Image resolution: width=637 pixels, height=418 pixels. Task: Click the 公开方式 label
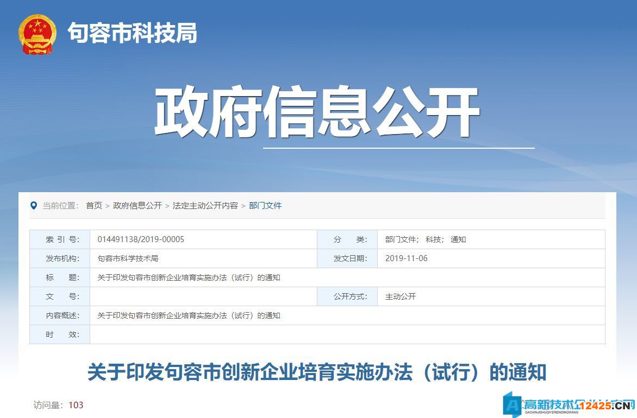[x=350, y=296]
